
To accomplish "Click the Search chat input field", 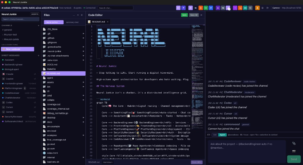I will (x=116, y=8).
